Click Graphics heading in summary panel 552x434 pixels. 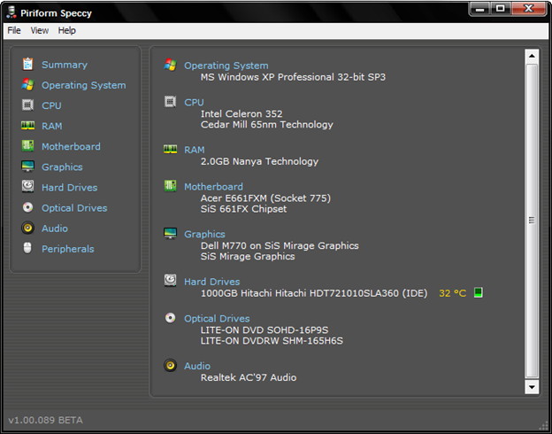(204, 234)
